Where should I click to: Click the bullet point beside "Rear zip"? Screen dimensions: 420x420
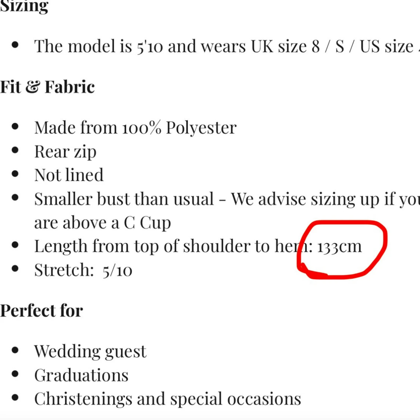[x=15, y=150]
